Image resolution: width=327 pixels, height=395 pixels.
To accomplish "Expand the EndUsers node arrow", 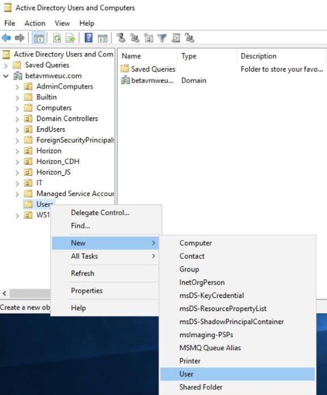I will [17, 130].
